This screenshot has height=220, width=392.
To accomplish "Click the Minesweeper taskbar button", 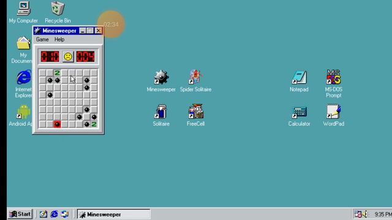I will 114,215.
